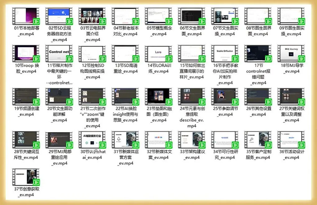
Task: Open 23节垫图和融图 video thumbnail
Action: [158, 96]
